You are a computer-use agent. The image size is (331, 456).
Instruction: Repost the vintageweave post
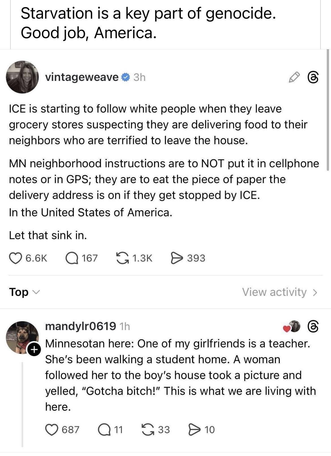point(122,258)
